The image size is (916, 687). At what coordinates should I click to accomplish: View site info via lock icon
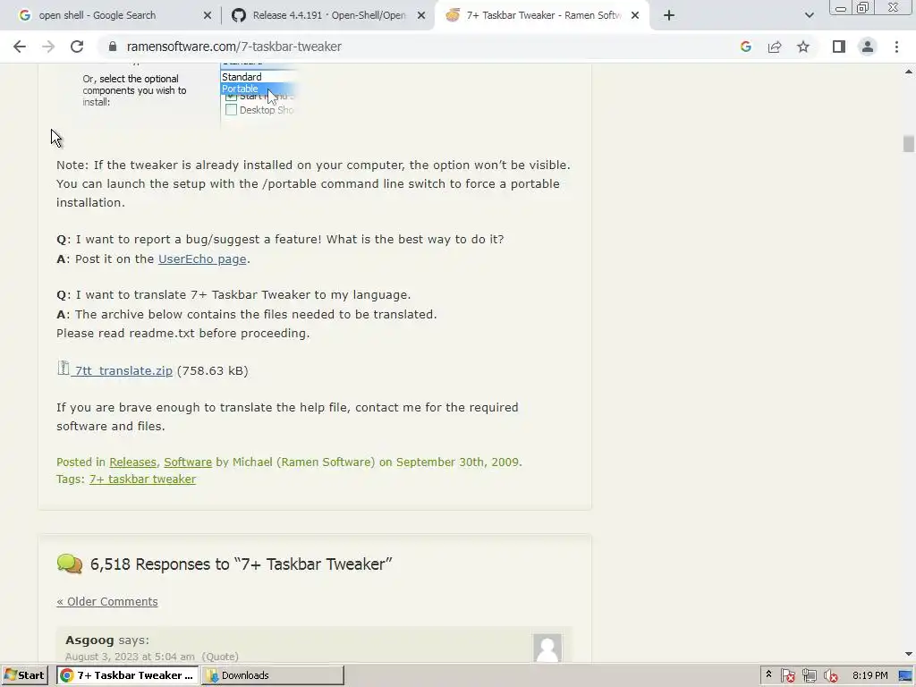click(x=113, y=47)
